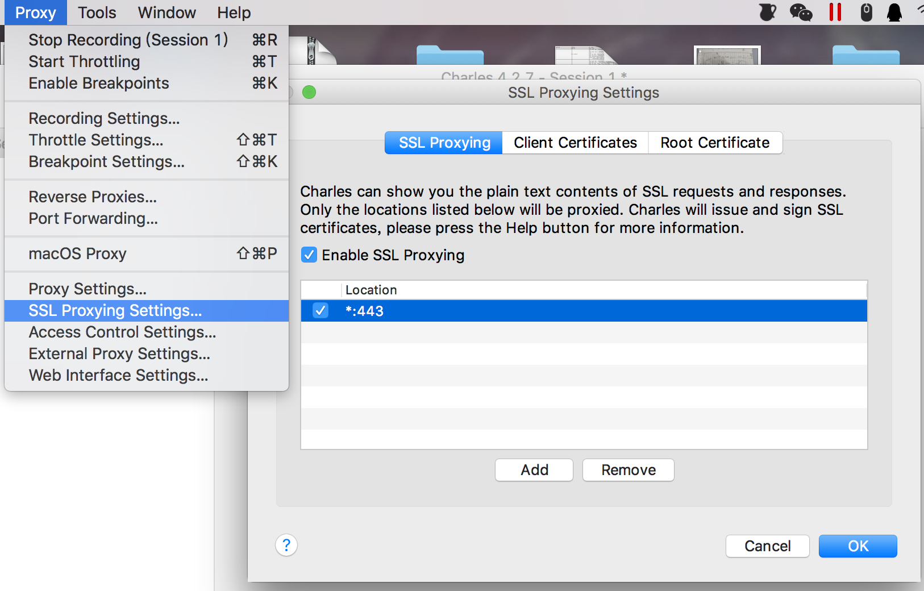The image size is (924, 591).
Task: Click the Add location button
Action: (534, 470)
